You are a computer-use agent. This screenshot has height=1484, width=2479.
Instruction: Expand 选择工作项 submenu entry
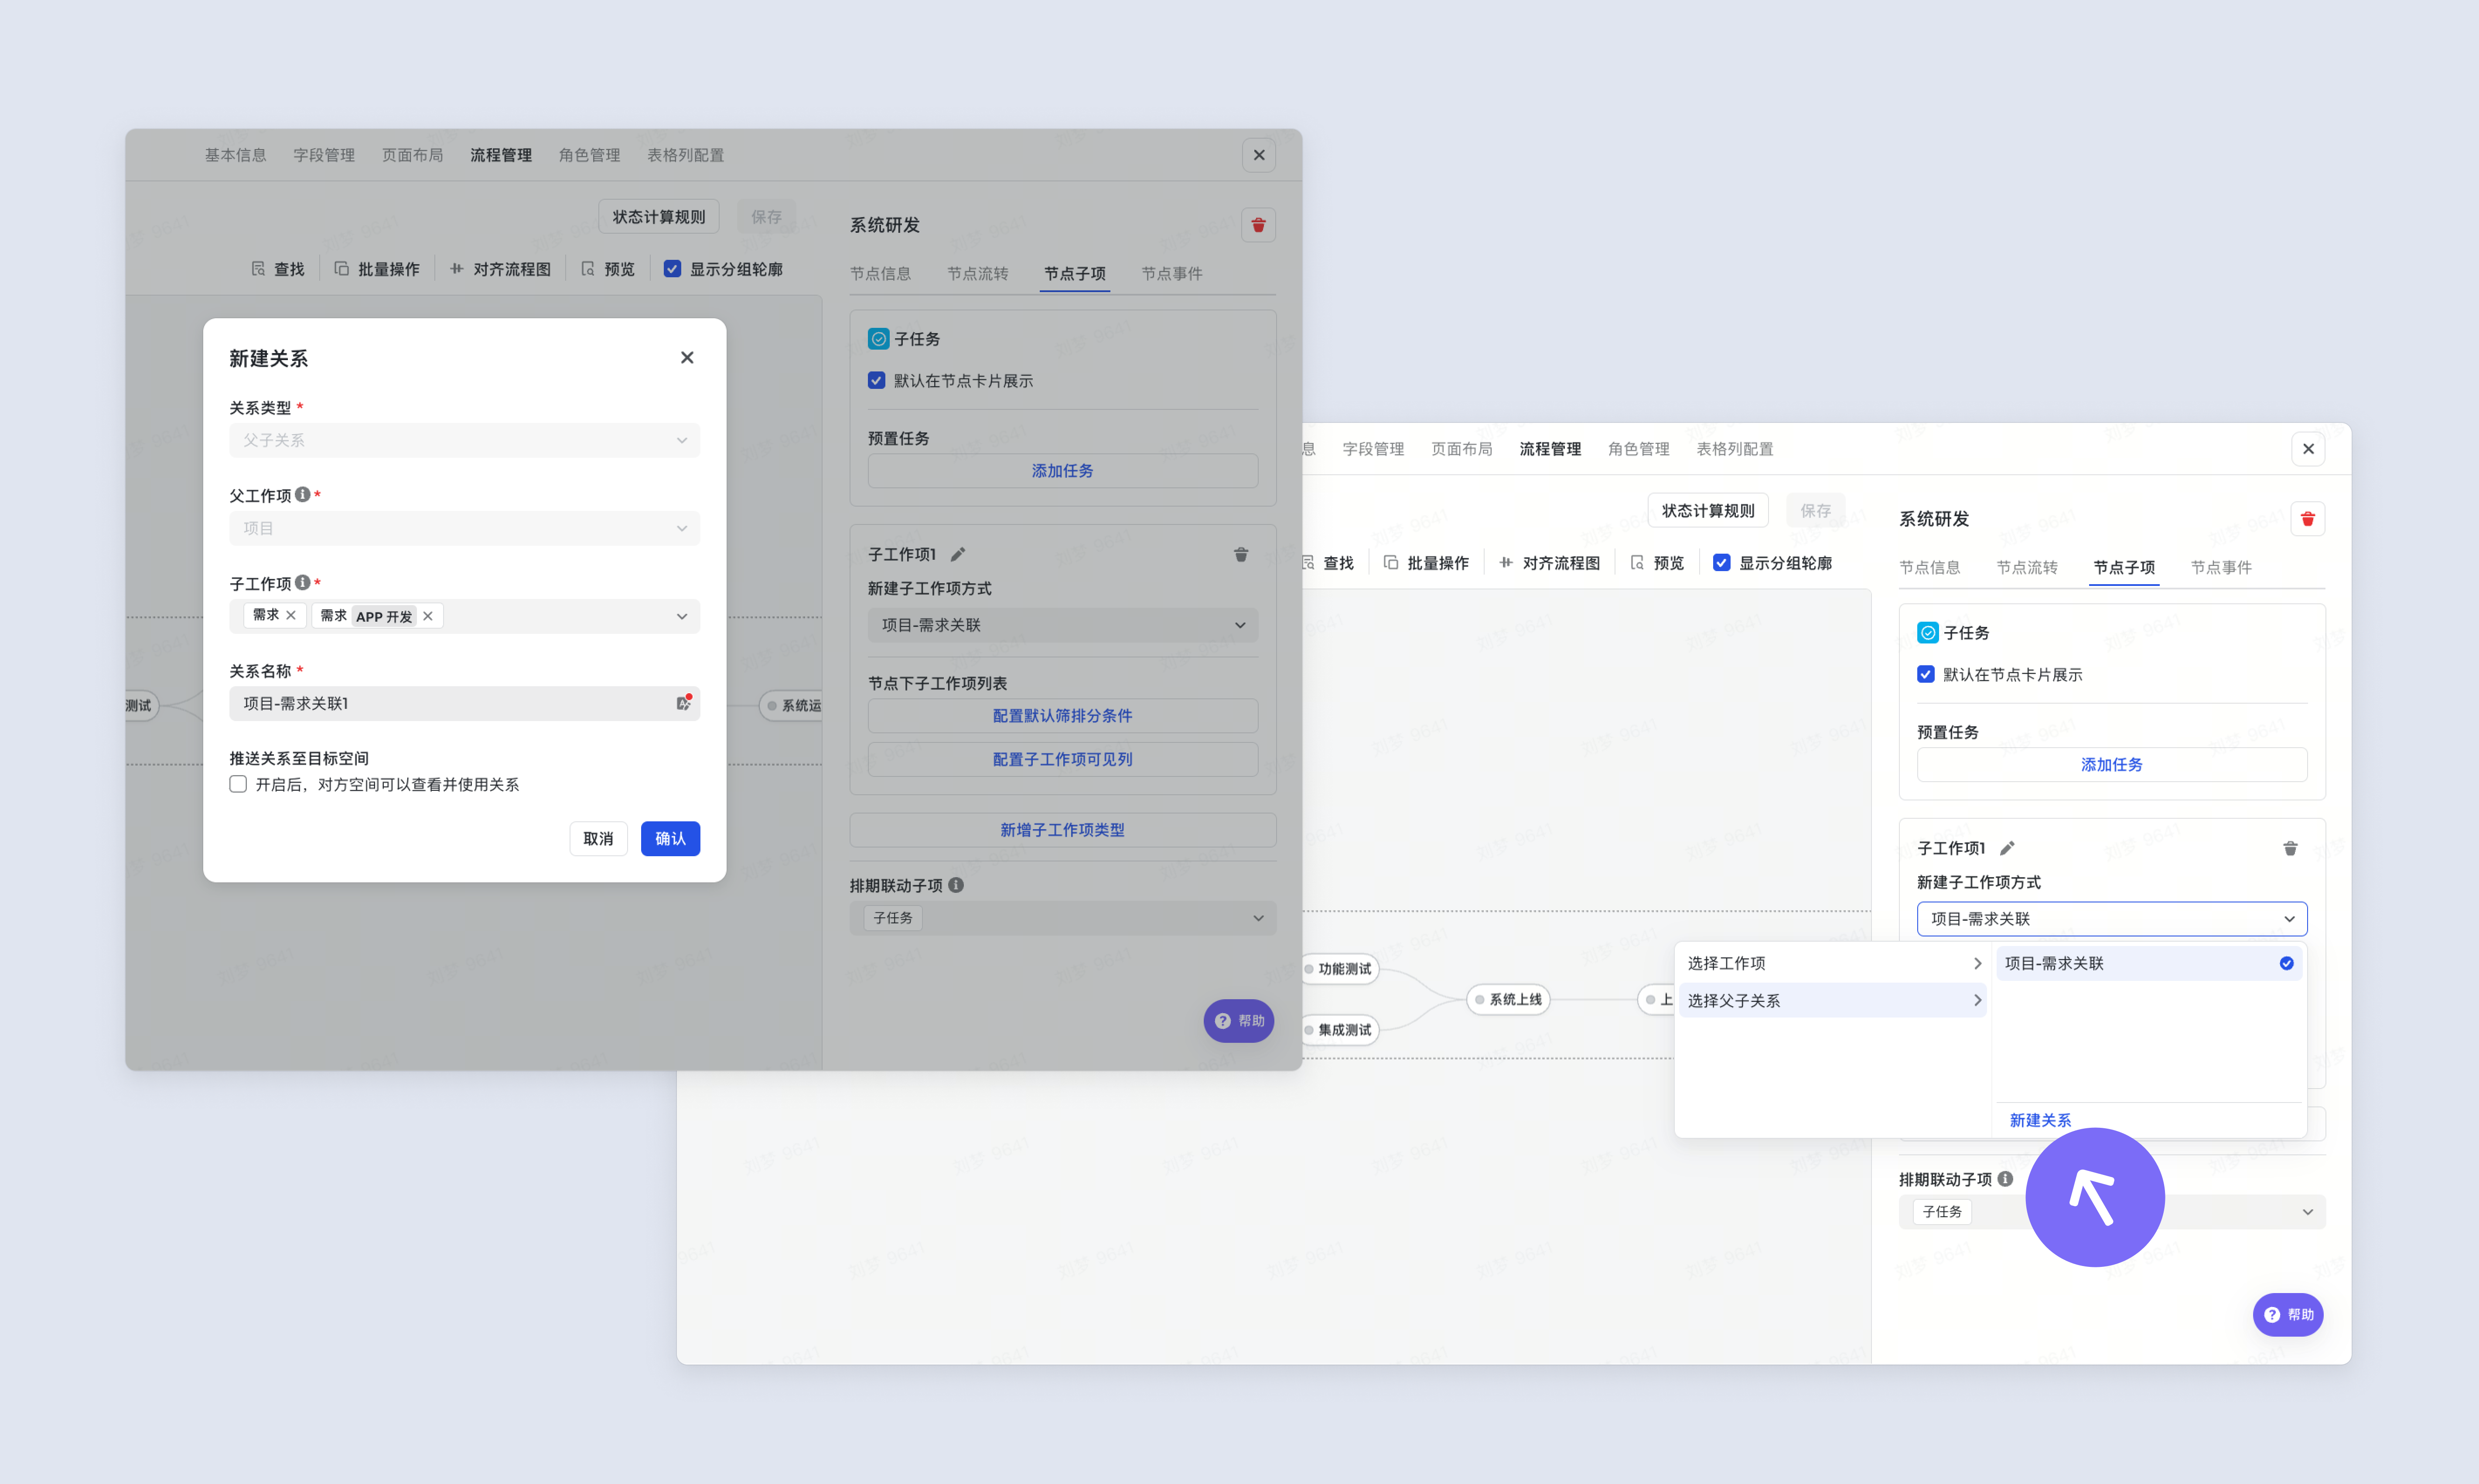click(1833, 963)
